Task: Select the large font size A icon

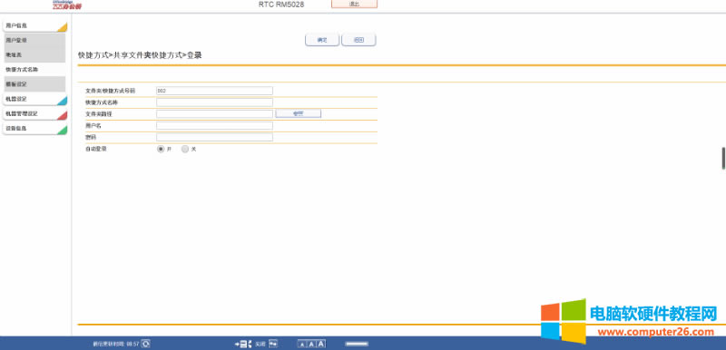Action: tap(321, 344)
